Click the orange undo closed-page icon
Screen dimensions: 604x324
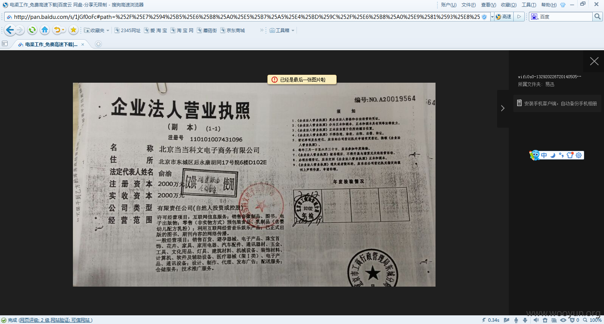(x=57, y=30)
